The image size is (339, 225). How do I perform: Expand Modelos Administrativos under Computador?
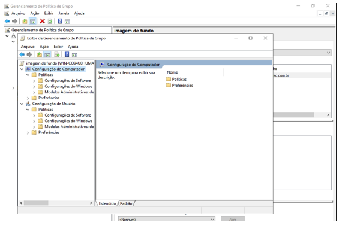pyautogui.click(x=34, y=92)
